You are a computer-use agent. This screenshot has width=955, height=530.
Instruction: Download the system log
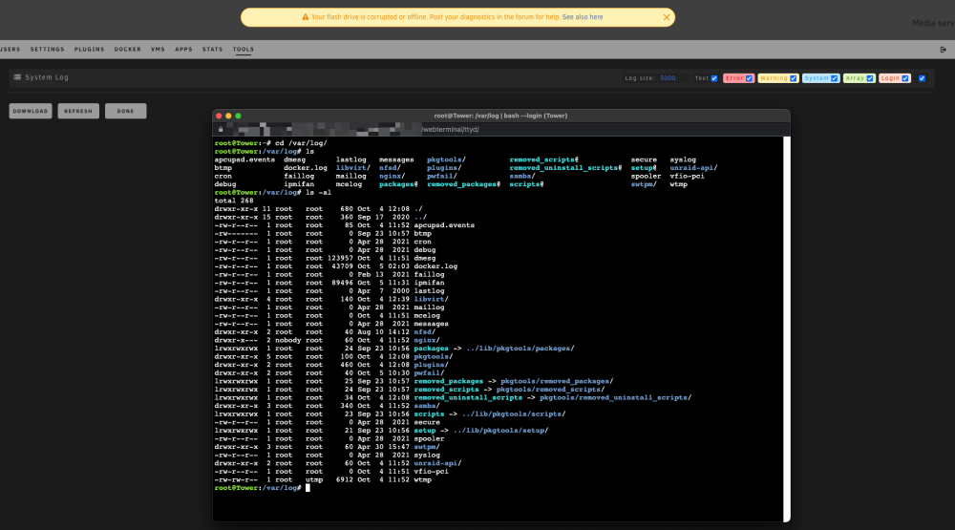point(31,111)
